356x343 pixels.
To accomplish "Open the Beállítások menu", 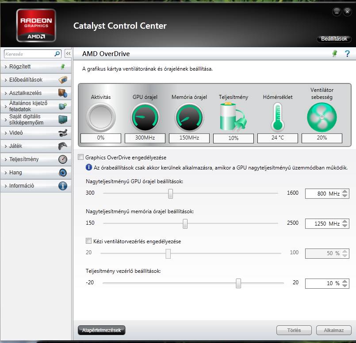I will [334, 39].
